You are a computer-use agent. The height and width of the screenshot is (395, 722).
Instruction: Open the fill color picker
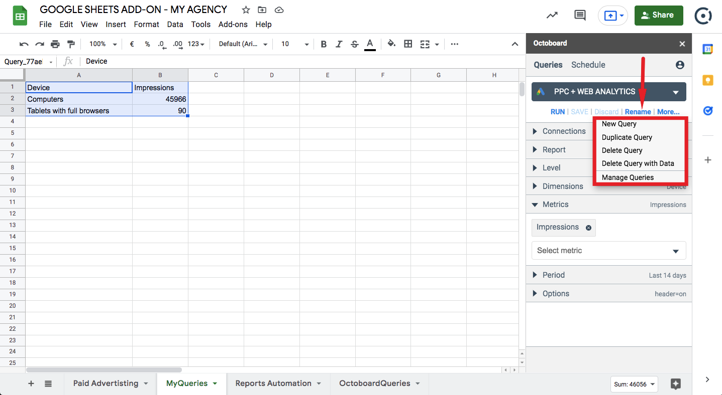tap(392, 44)
